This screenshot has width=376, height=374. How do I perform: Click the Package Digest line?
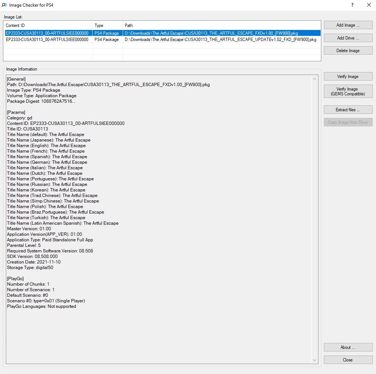pos(41,101)
